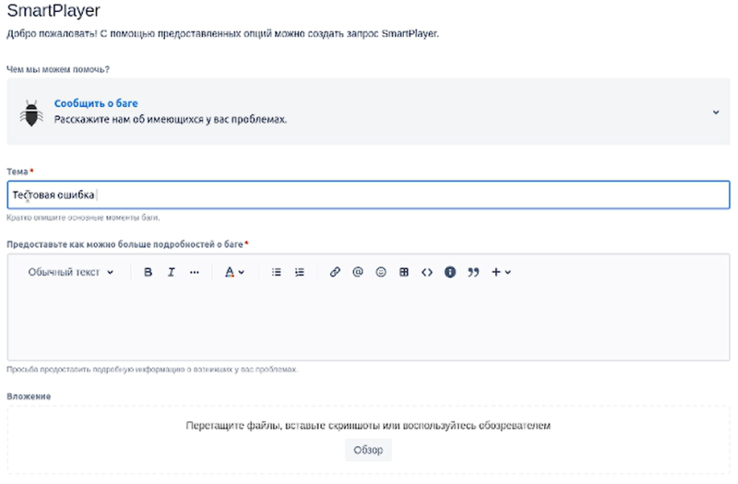The height and width of the screenshot is (484, 738).
Task: Open the text color picker
Action: (x=234, y=272)
